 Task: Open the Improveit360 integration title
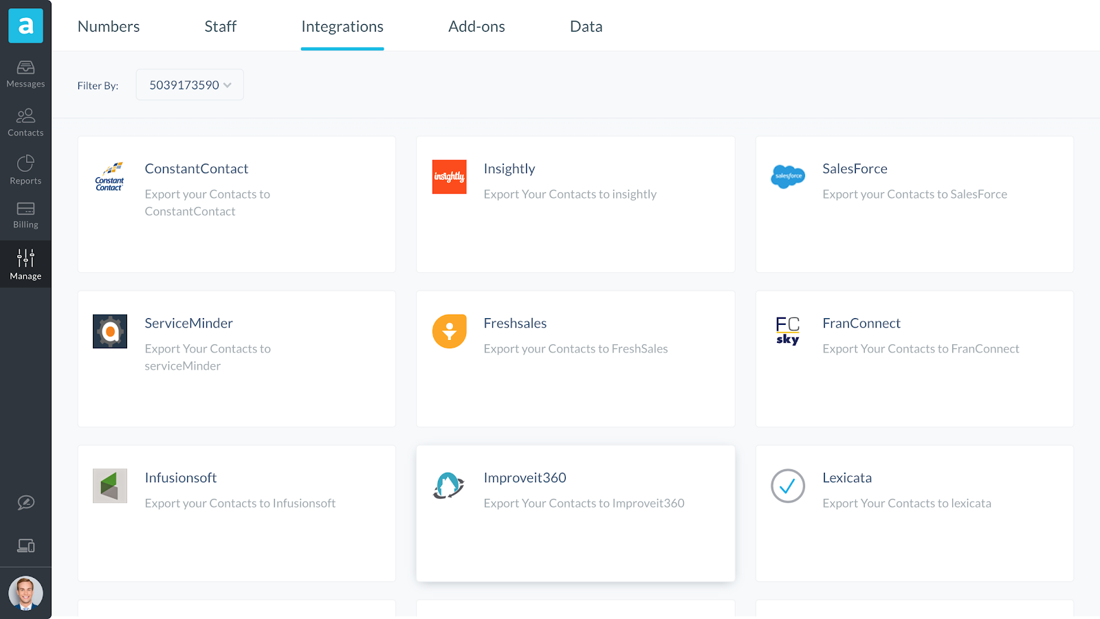525,478
